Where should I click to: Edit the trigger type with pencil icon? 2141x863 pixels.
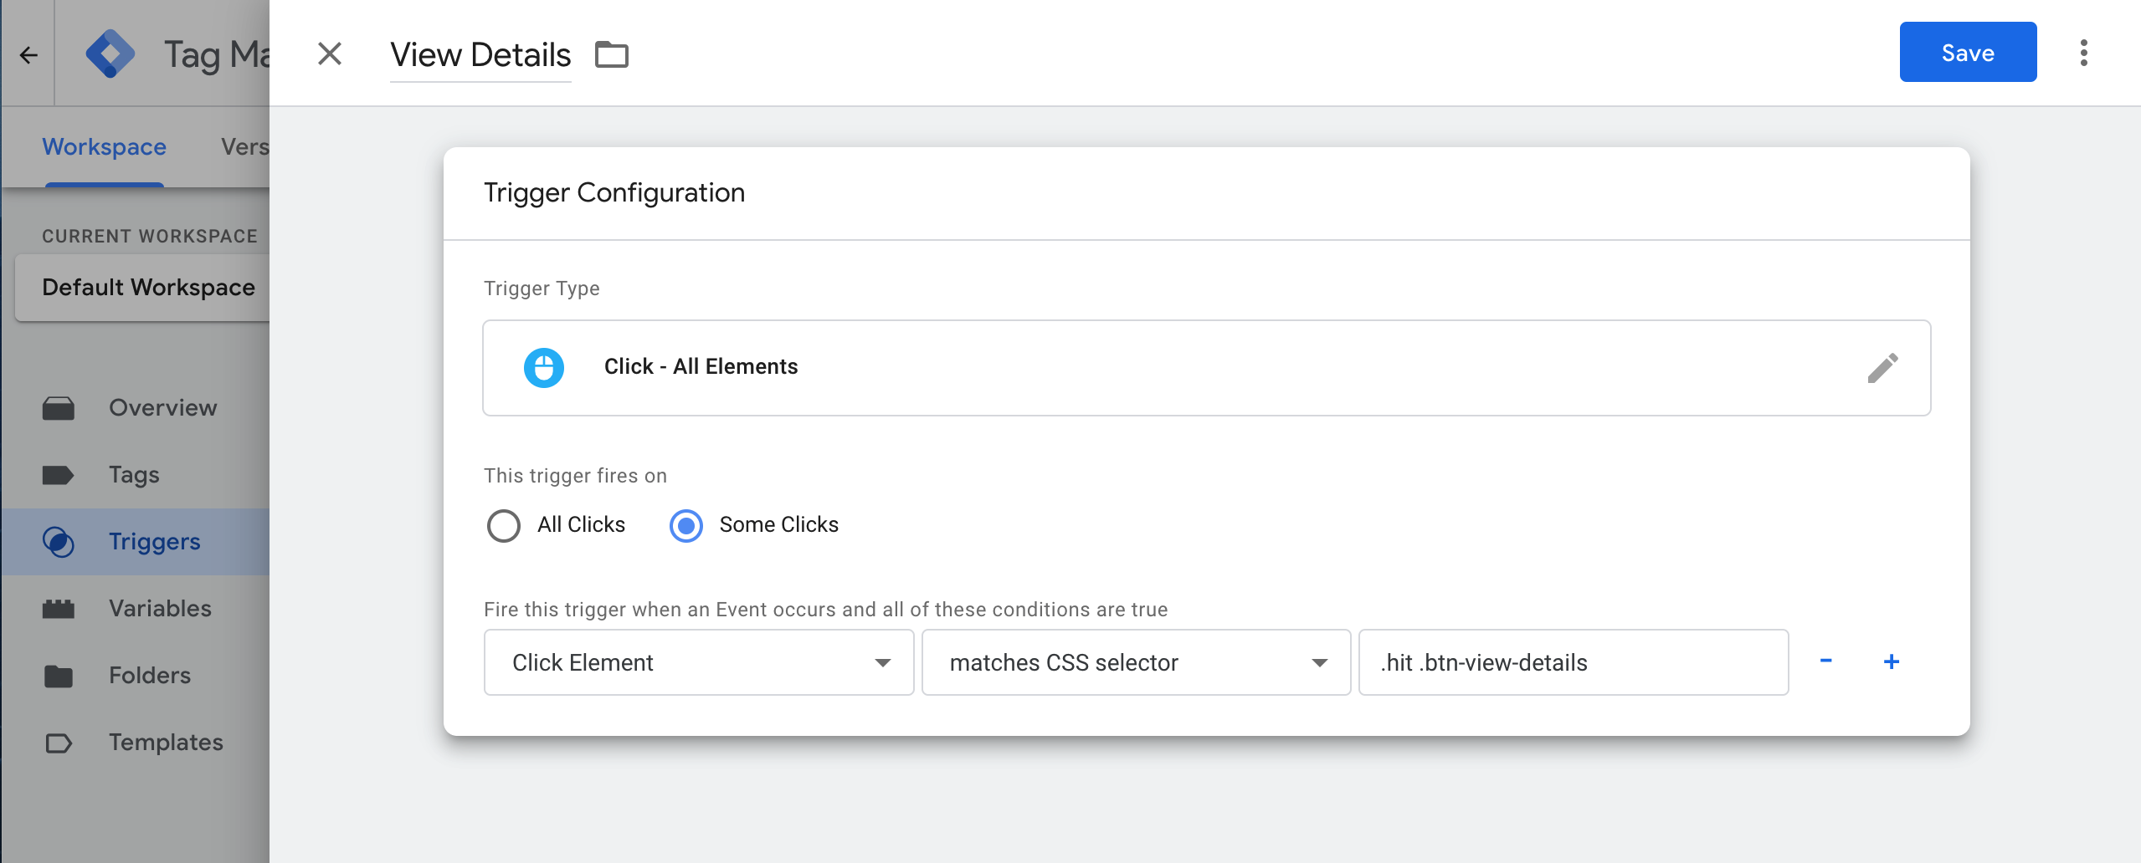tap(1884, 367)
